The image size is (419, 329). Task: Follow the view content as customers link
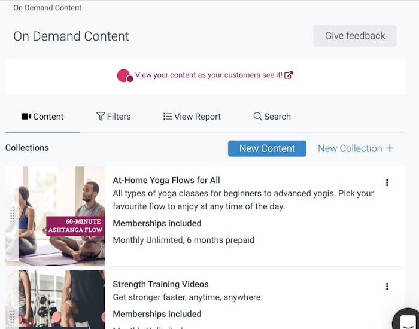tap(208, 75)
